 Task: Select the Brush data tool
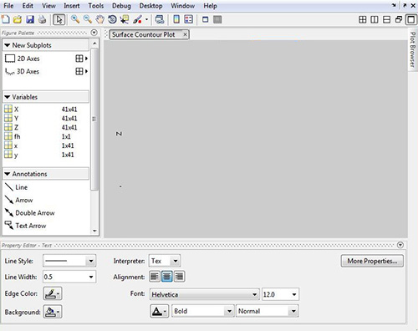coord(138,19)
